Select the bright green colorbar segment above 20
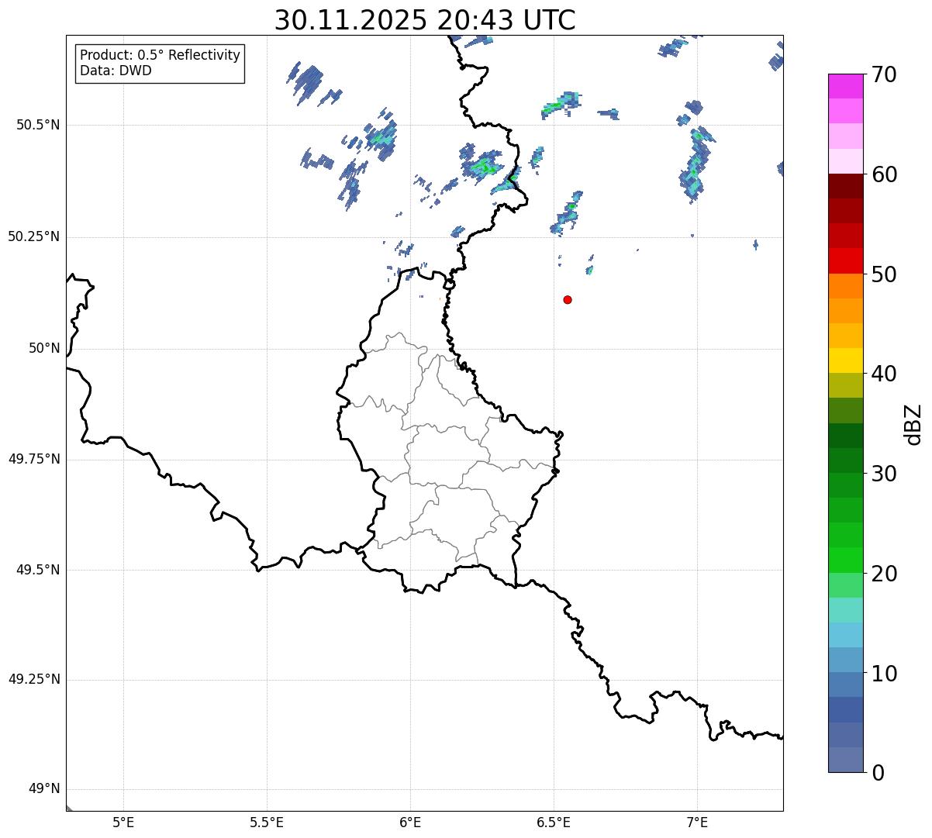932x838 pixels. [850, 560]
